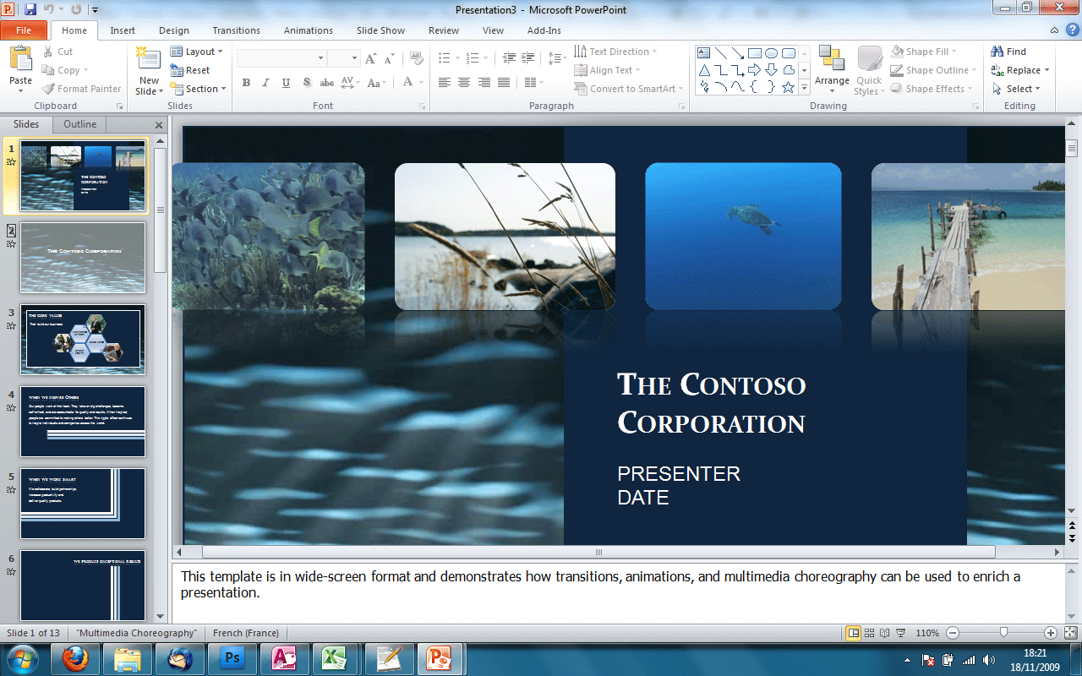Click the Find binoculars button
Screen dimensions: 1082x676
point(1008,52)
